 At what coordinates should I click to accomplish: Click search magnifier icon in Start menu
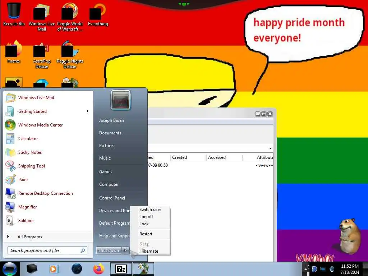point(83,250)
